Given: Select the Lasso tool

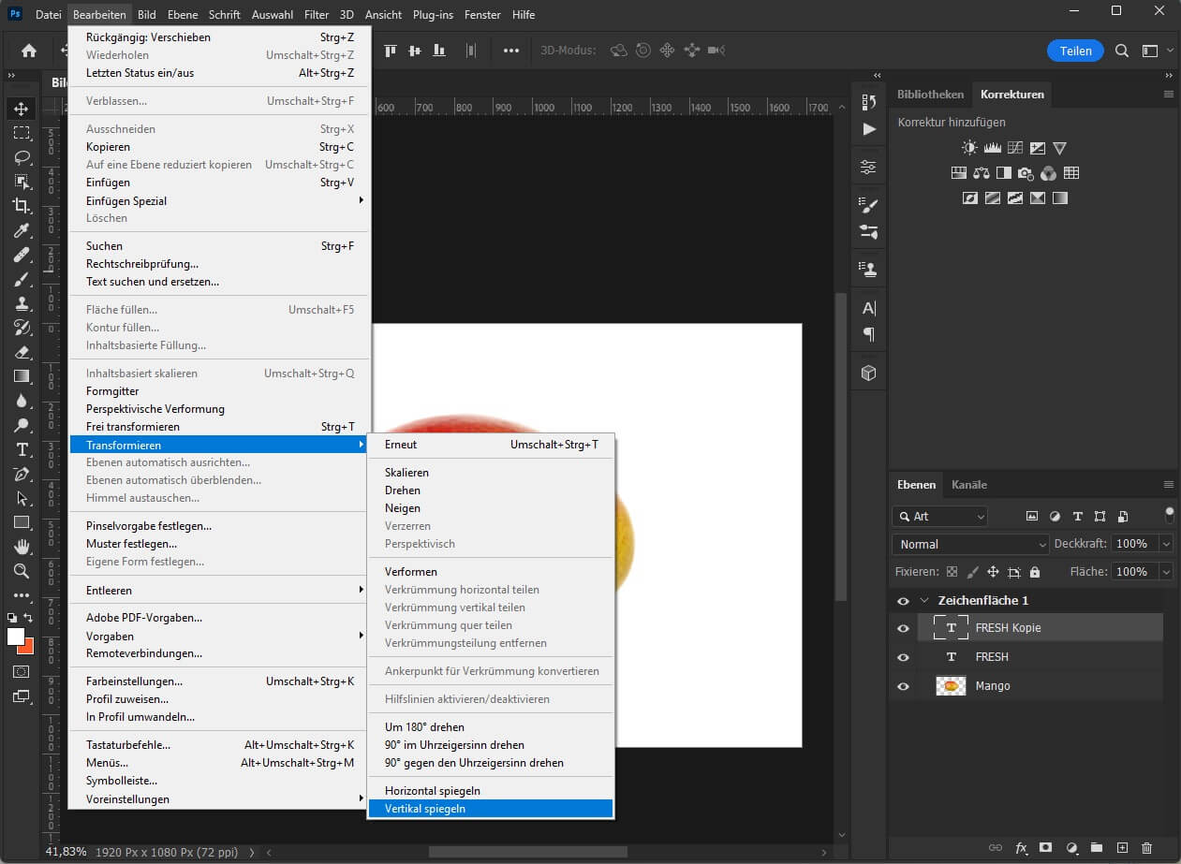Looking at the screenshot, I should [x=21, y=156].
